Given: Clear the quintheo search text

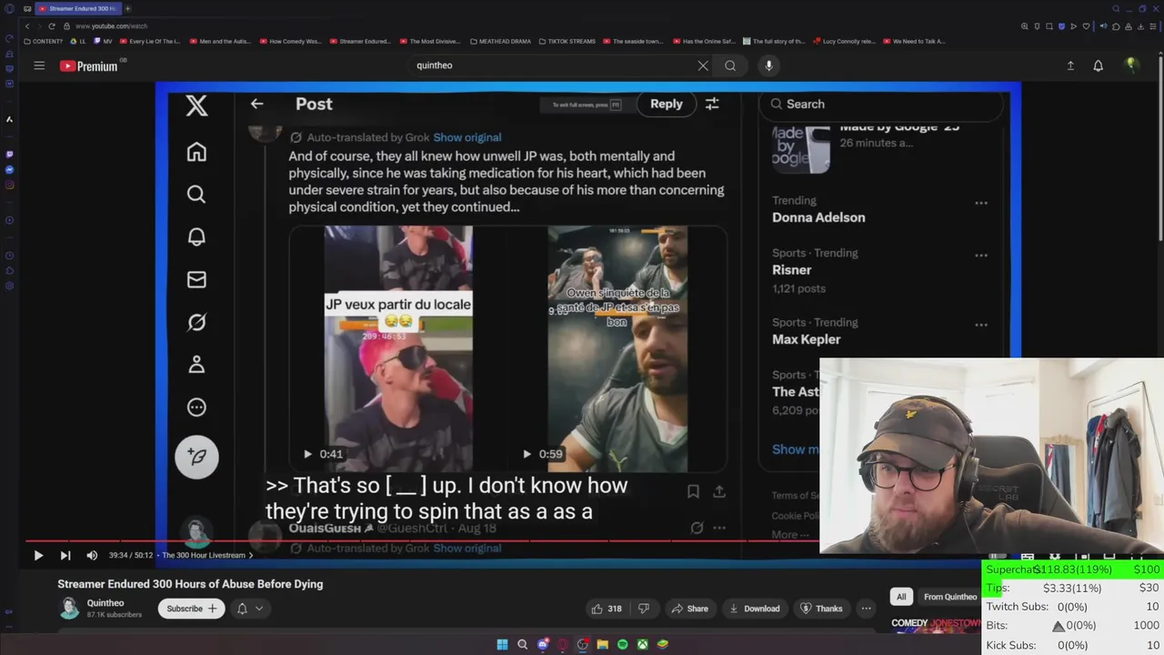Looking at the screenshot, I should pyautogui.click(x=703, y=65).
